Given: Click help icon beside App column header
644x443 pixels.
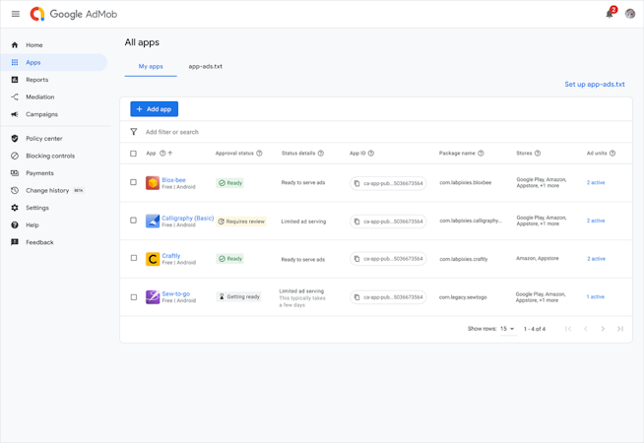Looking at the screenshot, I should pyautogui.click(x=162, y=154).
